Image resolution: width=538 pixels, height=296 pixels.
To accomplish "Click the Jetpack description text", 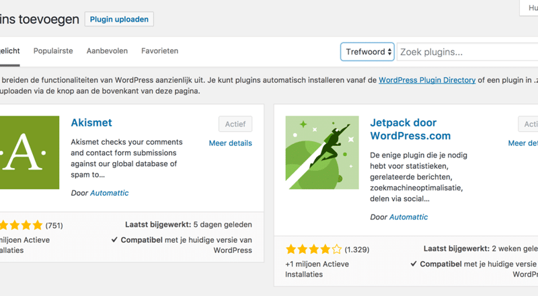I will pyautogui.click(x=418, y=177).
